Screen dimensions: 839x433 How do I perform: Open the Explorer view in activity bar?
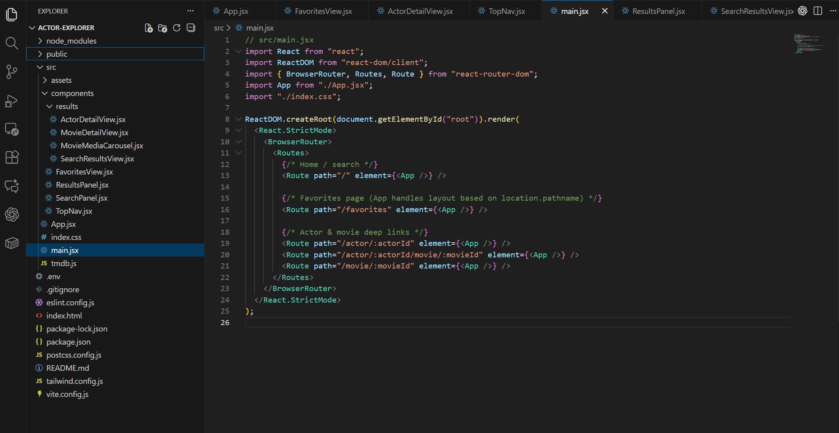(12, 15)
